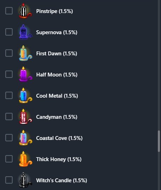
Task: Select the Thick Honey orange candle icon
Action: pyautogui.click(x=25, y=159)
